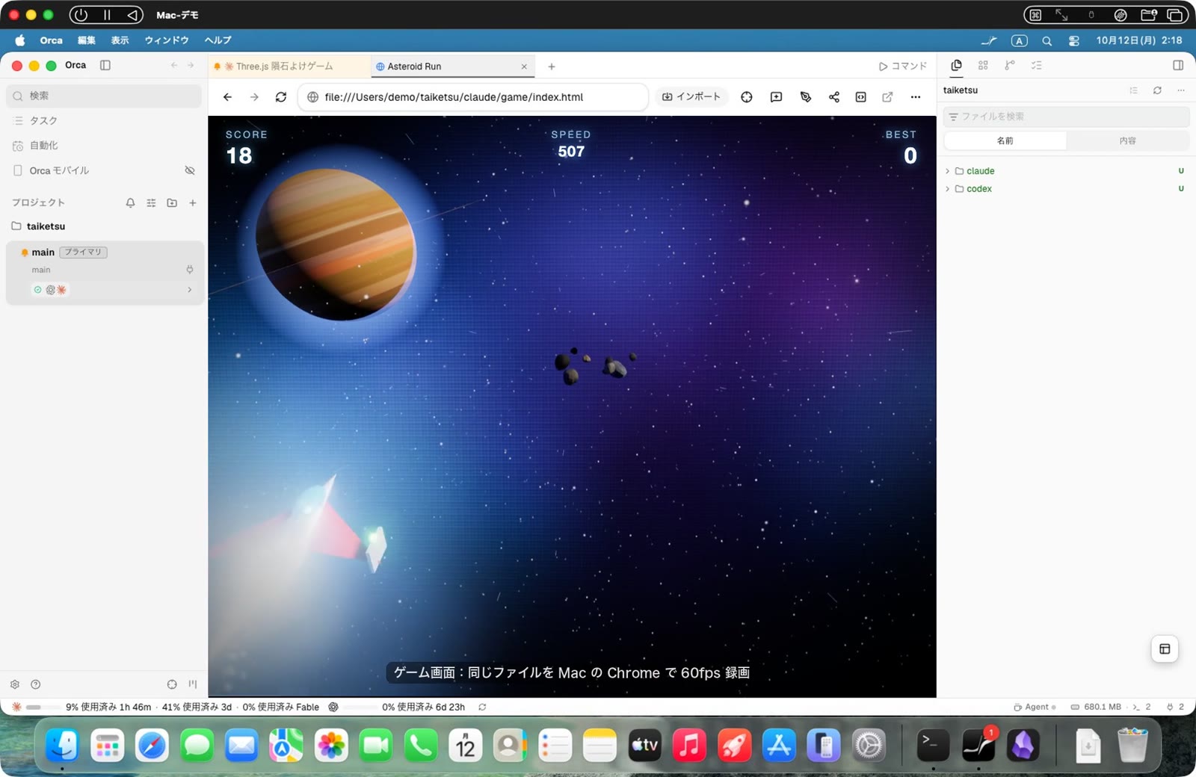Refresh the taiketsu file explorer

[x=1157, y=90]
